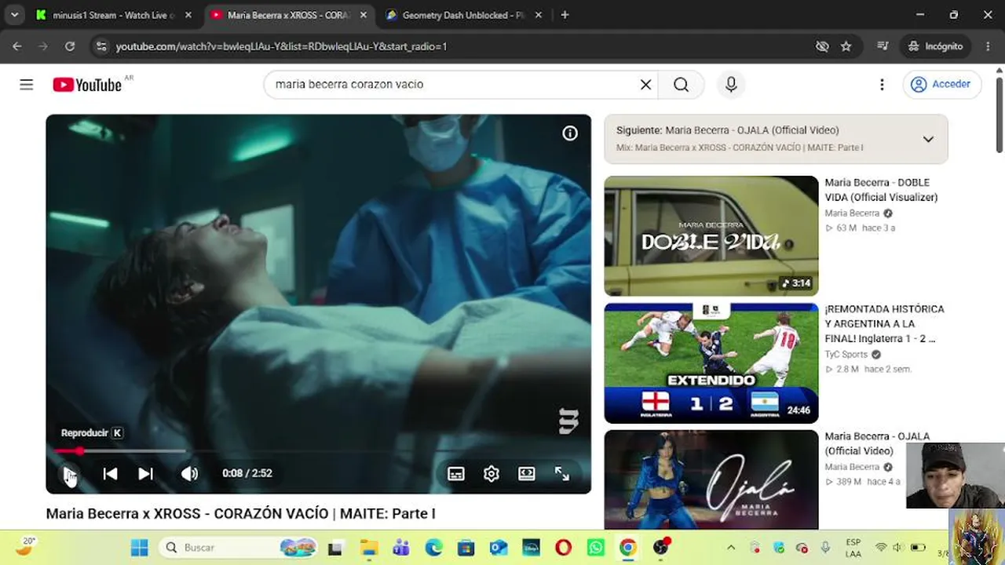Mute the video with the speaker icon
Screen dimensions: 1005x565
pos(189,473)
